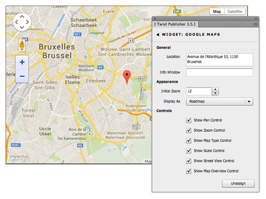Click the Unassign button

(x=238, y=184)
